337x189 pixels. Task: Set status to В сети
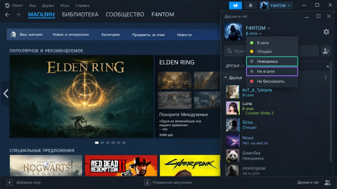click(272, 43)
